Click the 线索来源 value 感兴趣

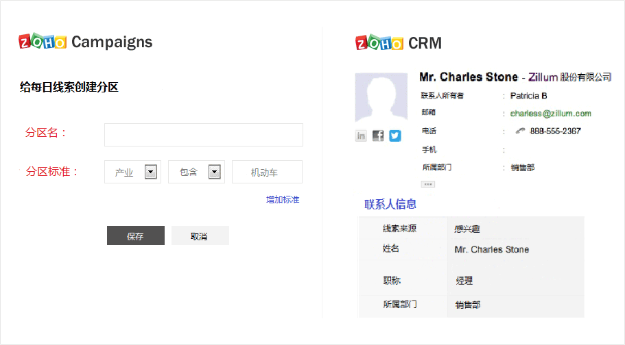click(x=467, y=229)
